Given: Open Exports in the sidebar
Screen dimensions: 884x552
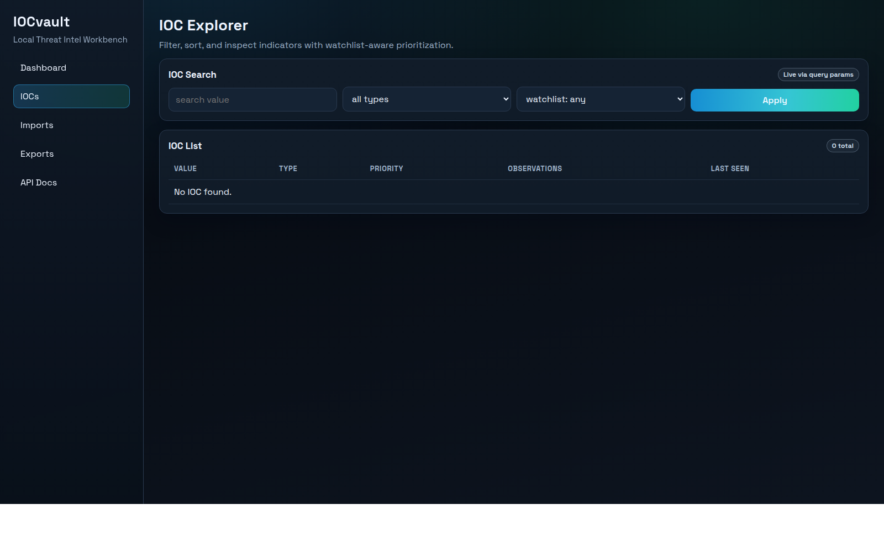Looking at the screenshot, I should pos(71,154).
